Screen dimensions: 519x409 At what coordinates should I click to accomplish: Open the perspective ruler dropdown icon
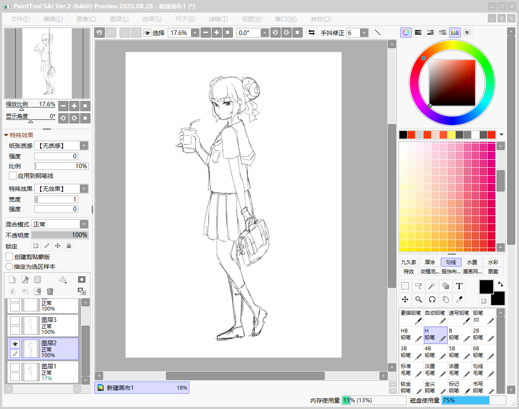pos(63,280)
